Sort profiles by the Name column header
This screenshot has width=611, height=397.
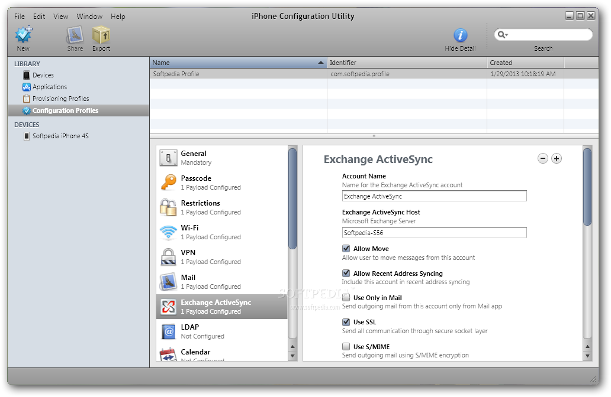click(239, 63)
